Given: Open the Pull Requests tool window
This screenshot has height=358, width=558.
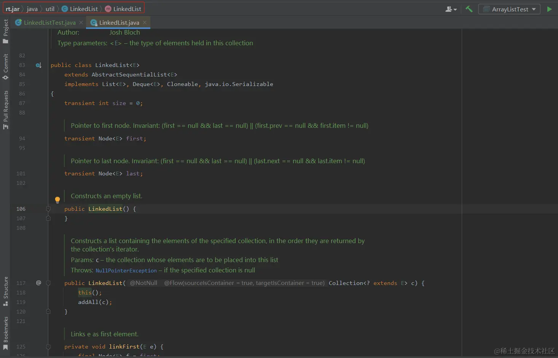Looking at the screenshot, I should click(5, 110).
